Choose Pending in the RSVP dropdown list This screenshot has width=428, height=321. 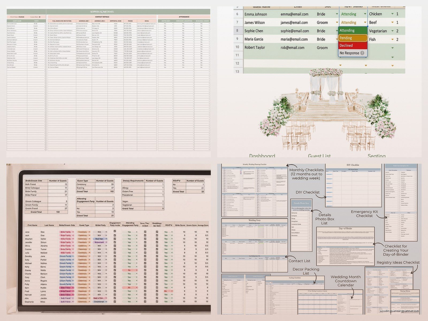coord(353,38)
